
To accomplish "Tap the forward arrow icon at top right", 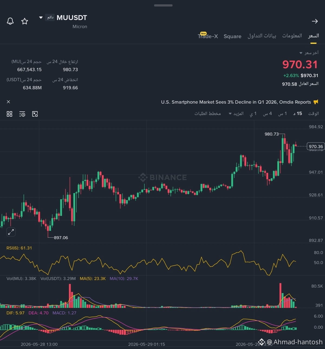I will click(315, 21).
